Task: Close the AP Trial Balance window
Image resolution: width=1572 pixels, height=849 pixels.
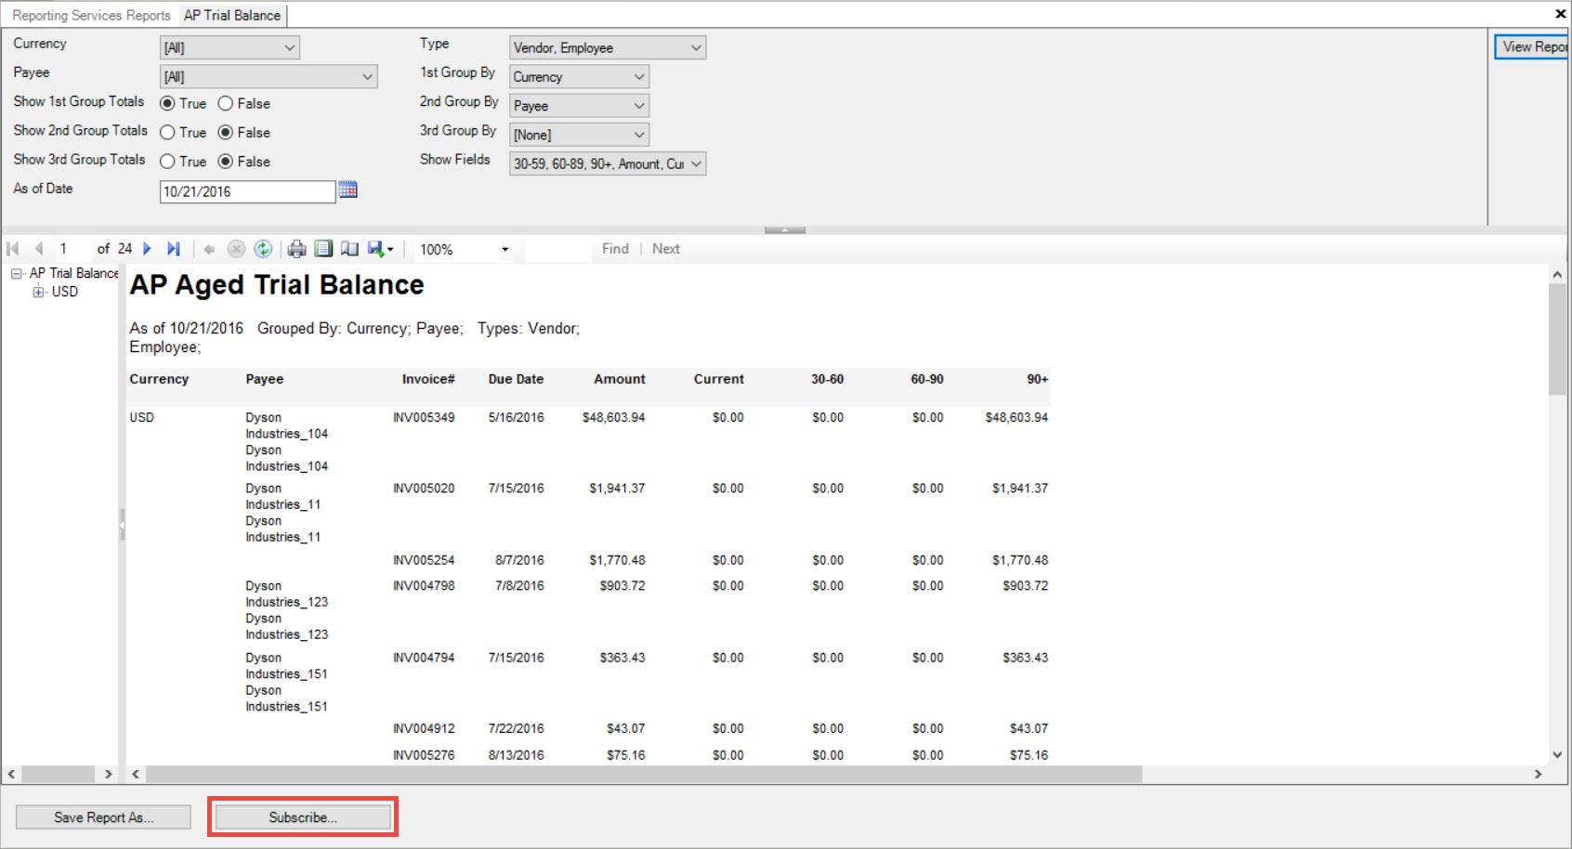Action: 1560,14
